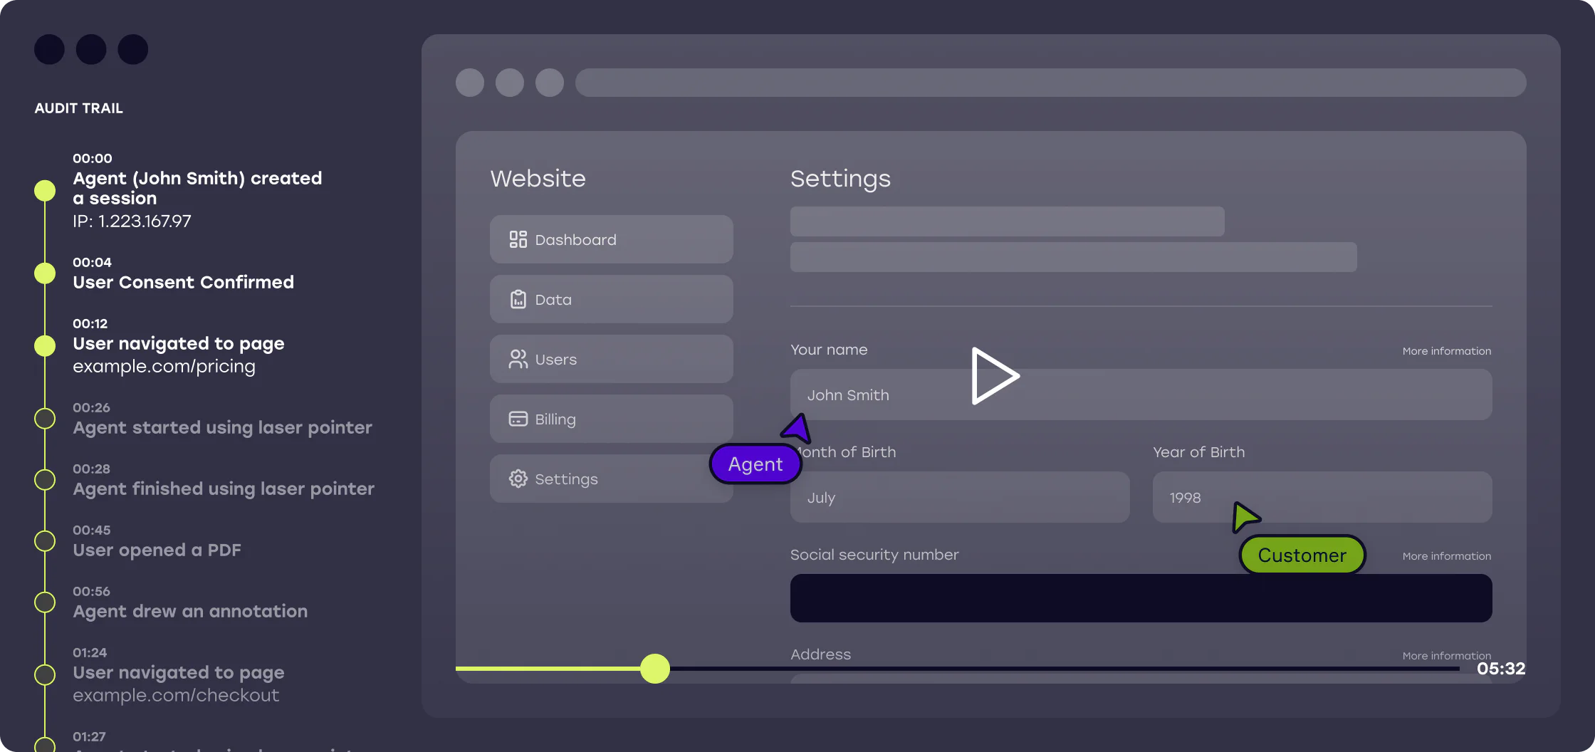This screenshot has height=752, width=1595.
Task: Click the Data clipboard icon
Action: click(x=518, y=299)
